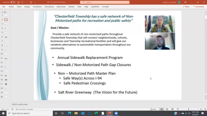
Task: Click Accessibility: Investigate status item
Action: [25, 109]
